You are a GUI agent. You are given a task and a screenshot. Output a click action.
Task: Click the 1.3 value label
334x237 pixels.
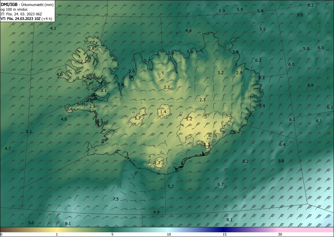coord(207,145)
